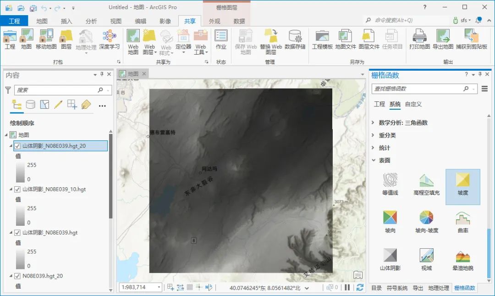495x296 pixels.
Task: Select the 高程空填充 raster function
Action: [427, 184]
